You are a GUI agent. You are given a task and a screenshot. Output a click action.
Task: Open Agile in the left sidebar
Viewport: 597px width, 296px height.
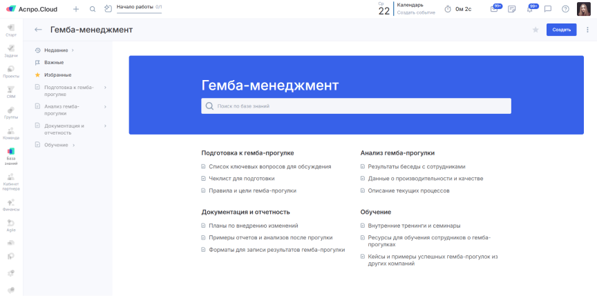point(11,225)
